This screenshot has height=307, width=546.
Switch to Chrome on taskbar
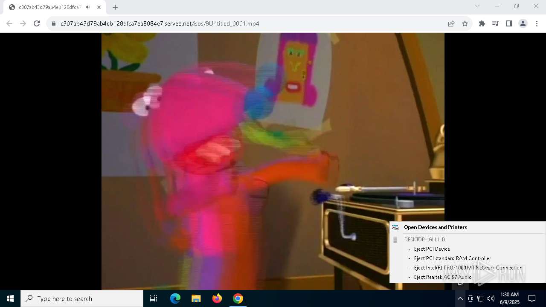pyautogui.click(x=238, y=298)
